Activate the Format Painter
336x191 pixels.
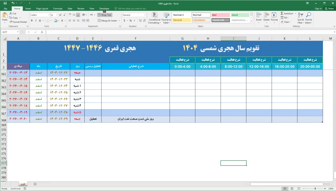click(x=18, y=22)
